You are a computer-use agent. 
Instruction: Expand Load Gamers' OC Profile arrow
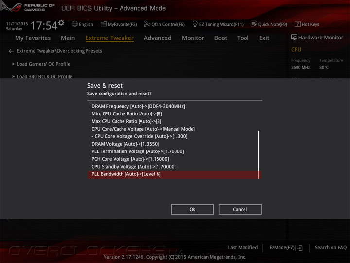13,64
